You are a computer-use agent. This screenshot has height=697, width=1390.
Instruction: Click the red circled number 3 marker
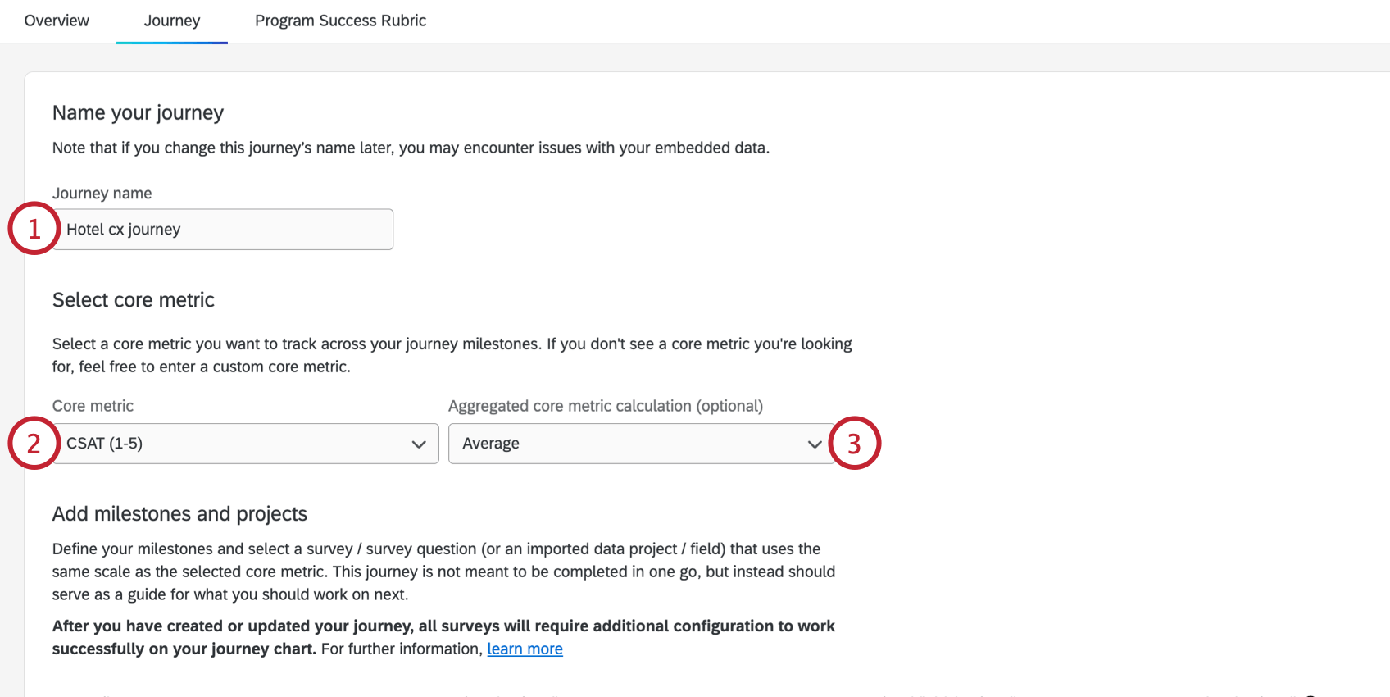pos(854,444)
